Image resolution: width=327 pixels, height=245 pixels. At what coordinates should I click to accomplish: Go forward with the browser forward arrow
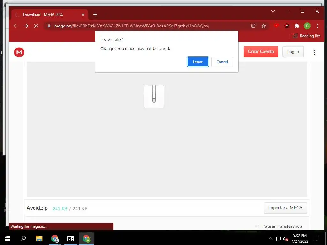pyautogui.click(x=26, y=26)
